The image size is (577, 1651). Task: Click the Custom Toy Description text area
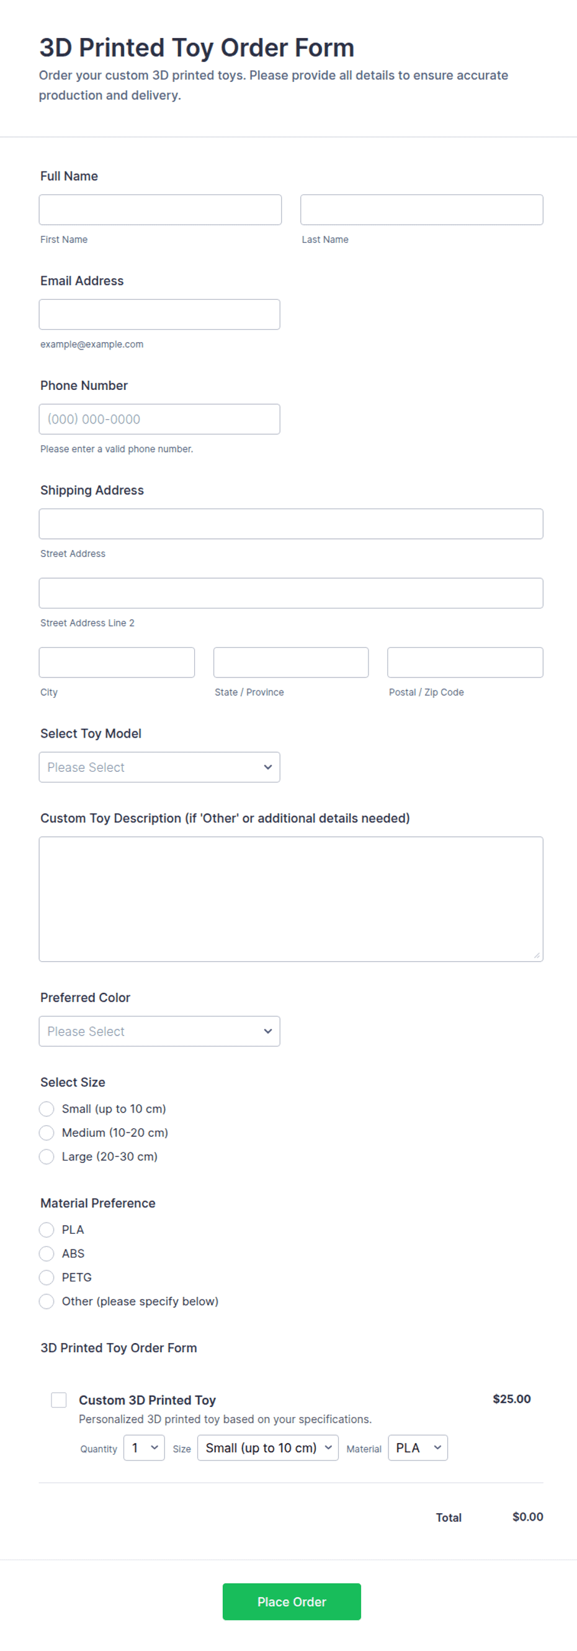[291, 898]
